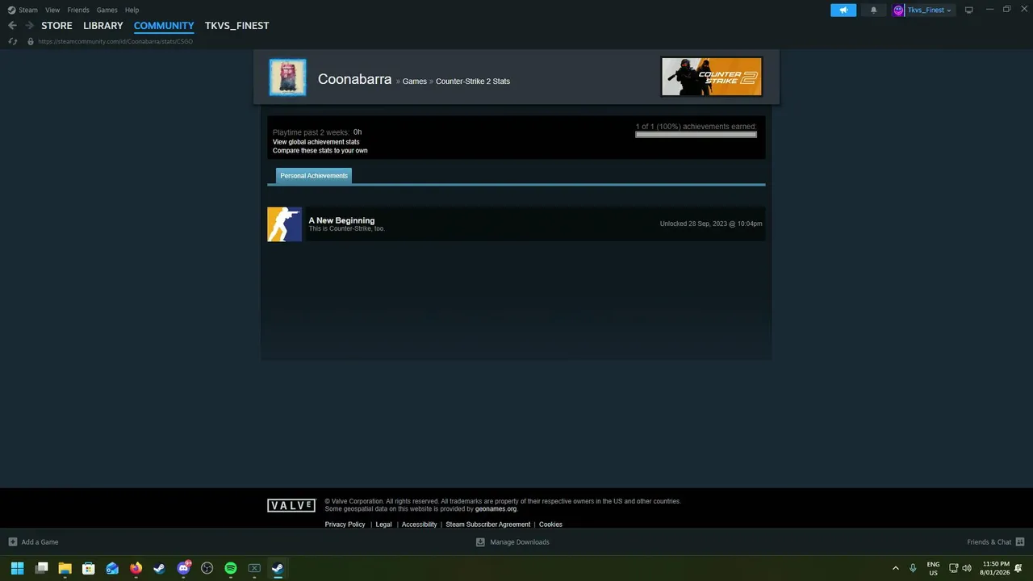Open View global achievement stats
This screenshot has width=1033, height=581.
coord(316,142)
